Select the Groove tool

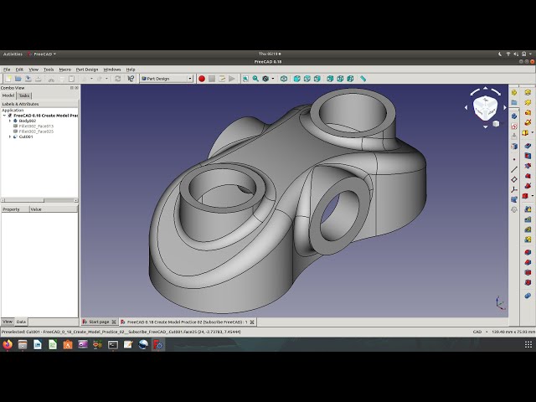528,166
